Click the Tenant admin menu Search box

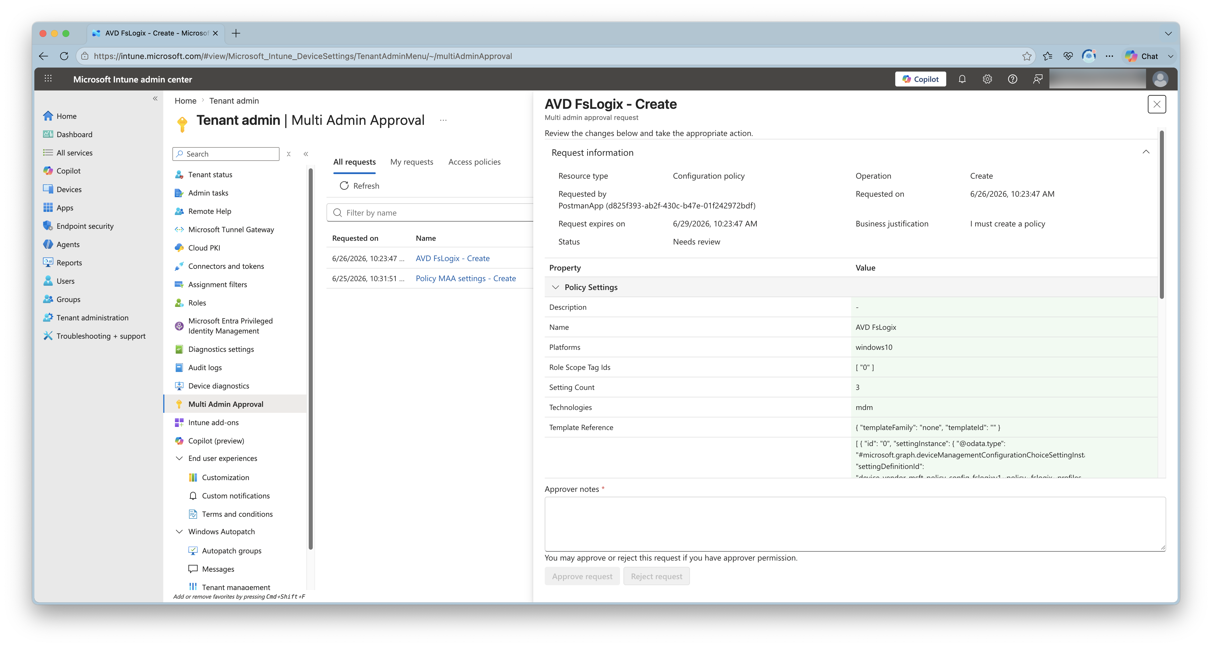[x=226, y=154]
